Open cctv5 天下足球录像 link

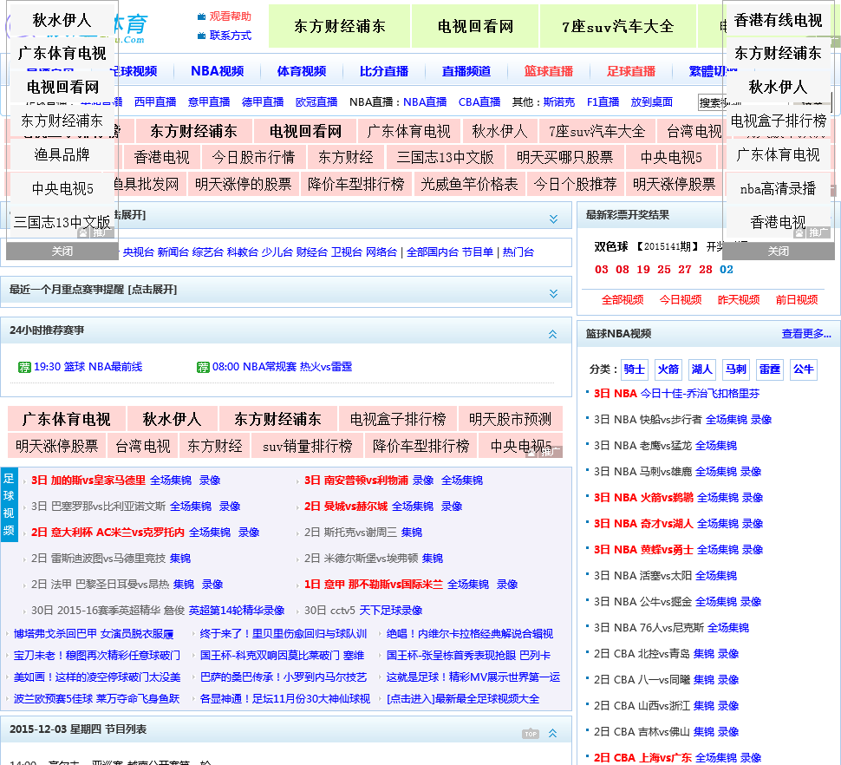point(390,611)
